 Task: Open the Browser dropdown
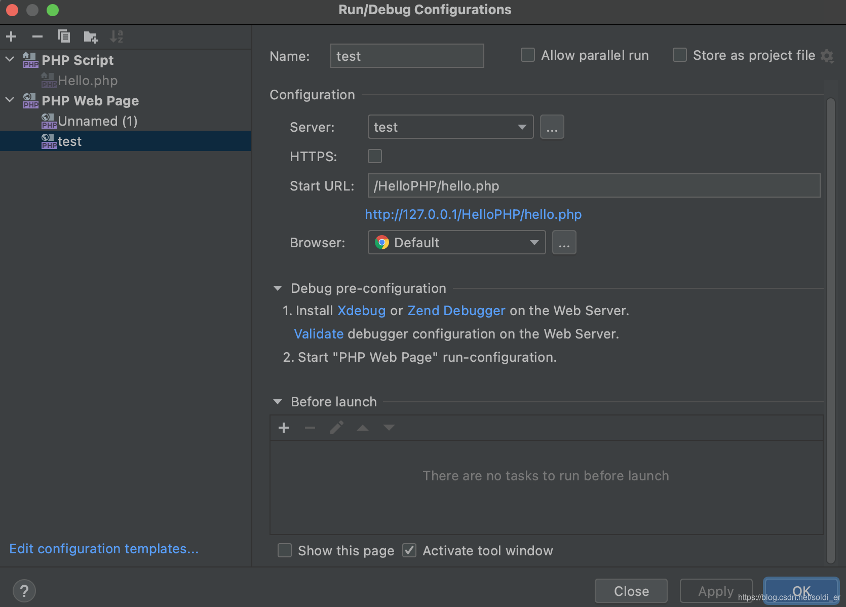(456, 242)
